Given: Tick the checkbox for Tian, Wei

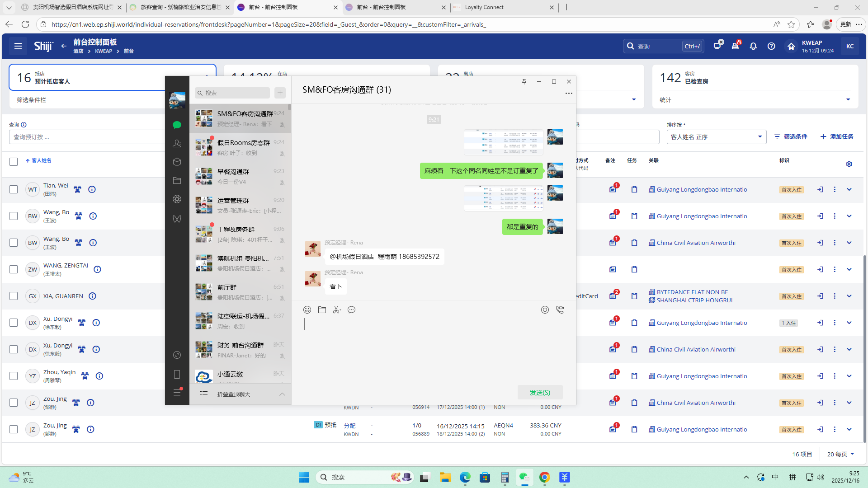Looking at the screenshot, I should click(x=14, y=190).
